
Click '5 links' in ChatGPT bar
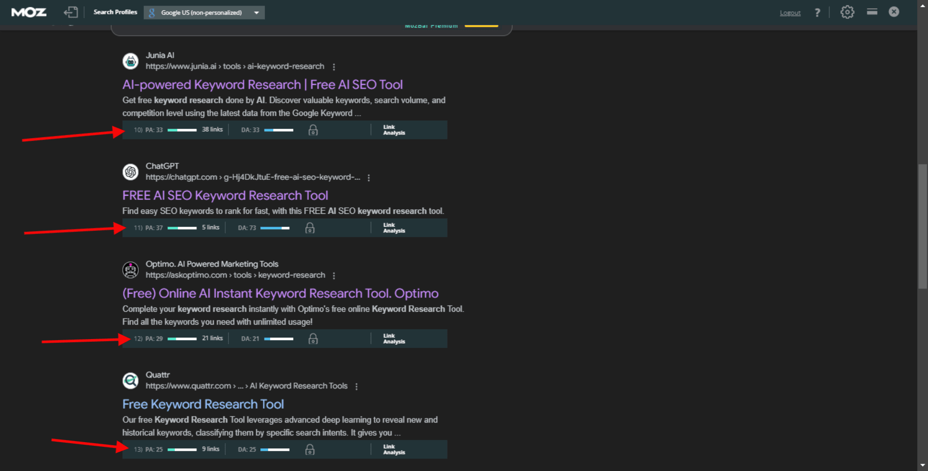pyautogui.click(x=210, y=227)
